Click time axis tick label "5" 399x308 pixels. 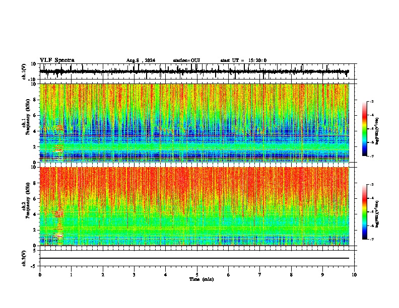pyautogui.click(x=197, y=275)
